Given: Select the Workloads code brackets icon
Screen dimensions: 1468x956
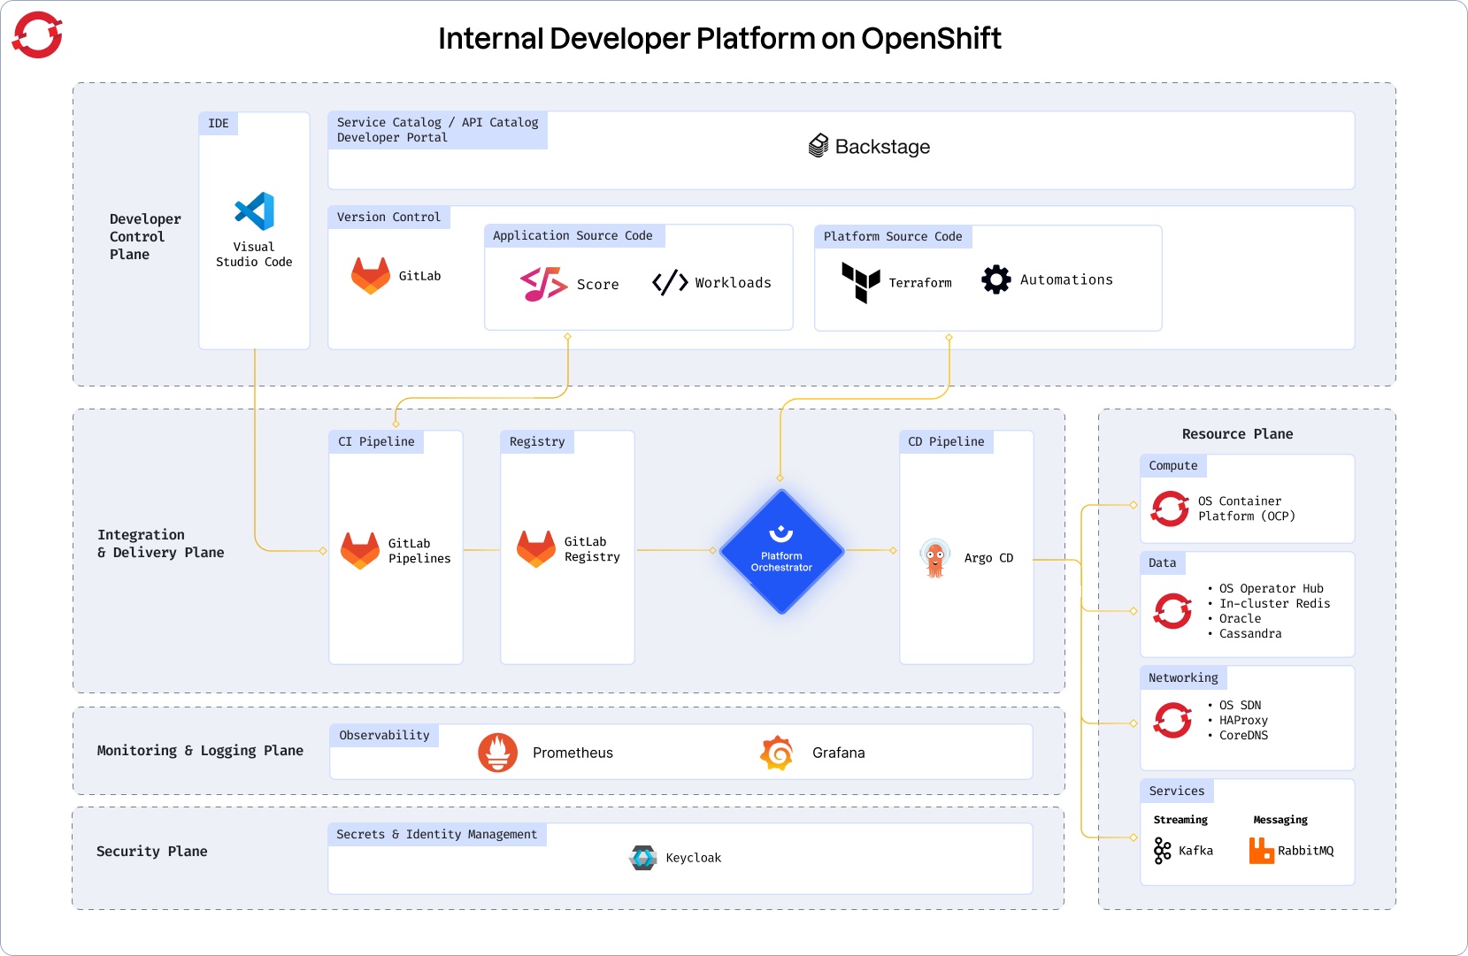Looking at the screenshot, I should coord(670,282).
